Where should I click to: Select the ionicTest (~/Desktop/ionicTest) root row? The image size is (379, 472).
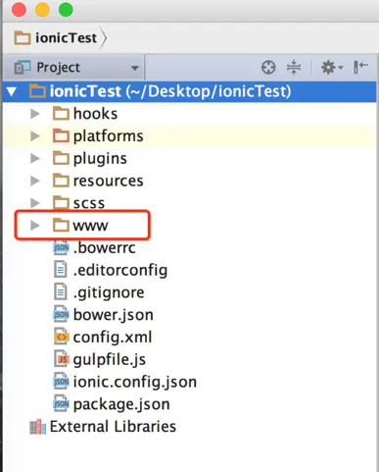pos(189,91)
